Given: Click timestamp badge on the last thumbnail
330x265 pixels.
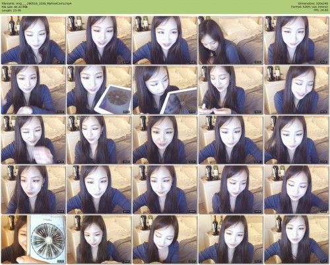Looking at the screenshot, I should tap(323, 262).
